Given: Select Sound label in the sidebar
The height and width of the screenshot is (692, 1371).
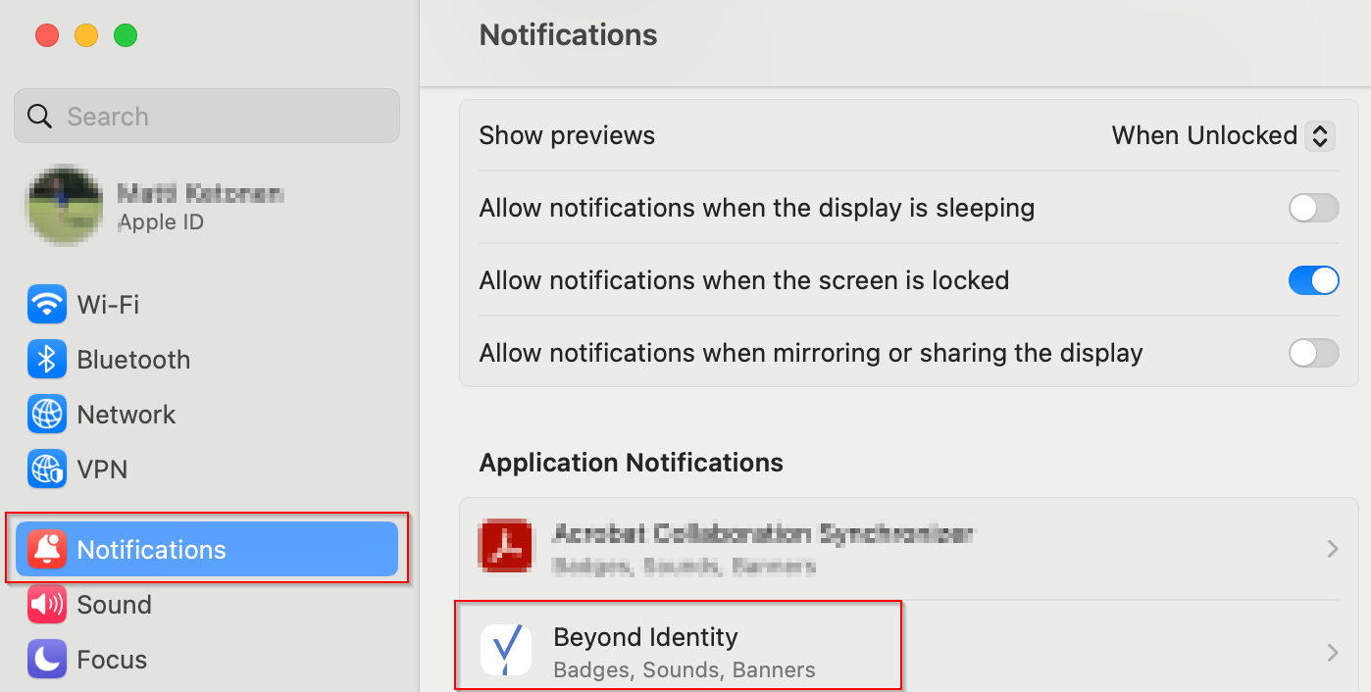Looking at the screenshot, I should tap(114, 605).
